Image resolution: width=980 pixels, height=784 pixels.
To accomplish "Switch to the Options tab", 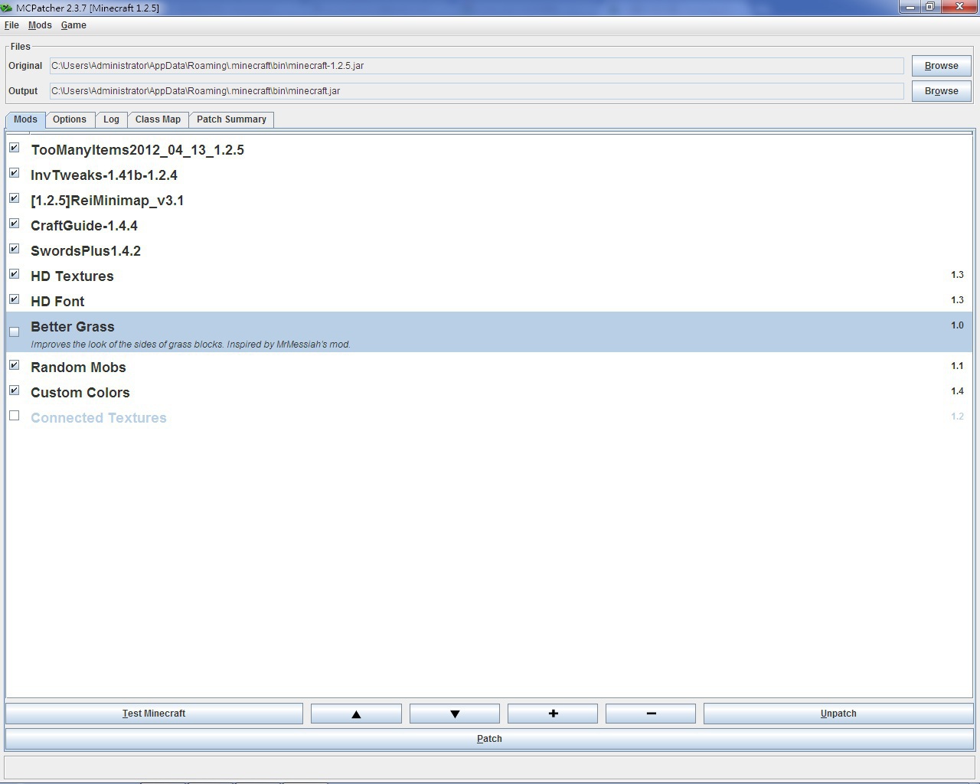I will [x=70, y=119].
